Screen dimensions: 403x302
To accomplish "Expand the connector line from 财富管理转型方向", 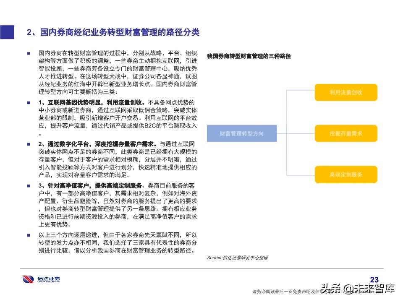I will [282, 133].
